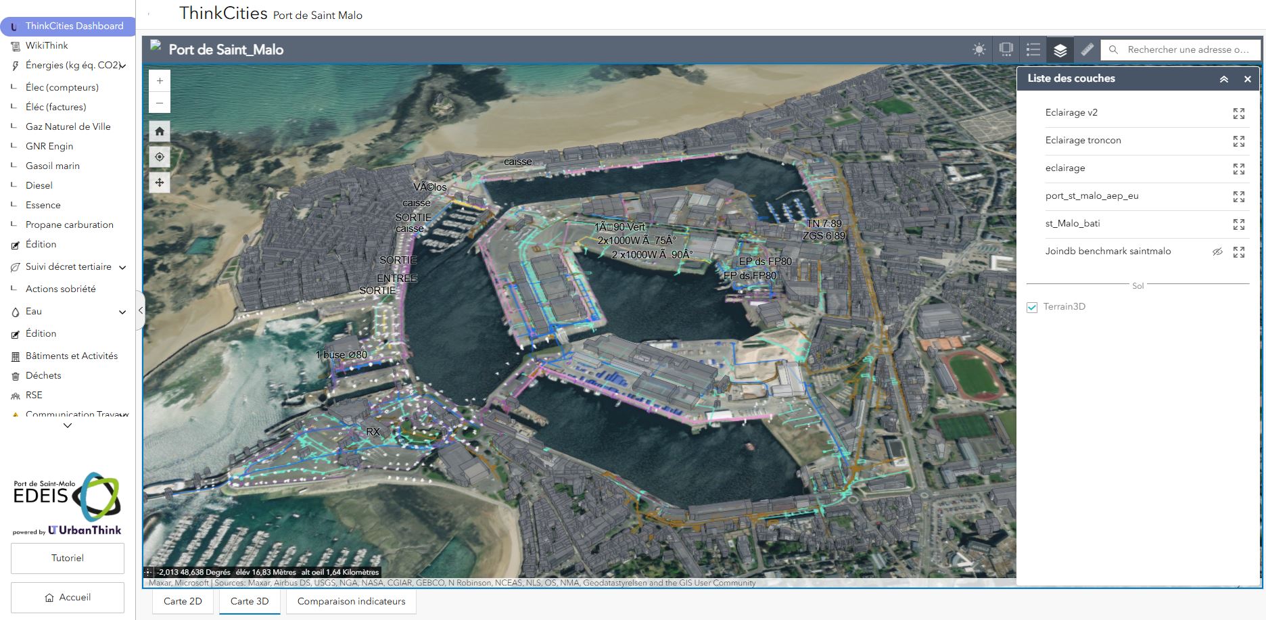1266x620 pixels.
Task: Click the home/default extent button
Action: [x=160, y=131]
